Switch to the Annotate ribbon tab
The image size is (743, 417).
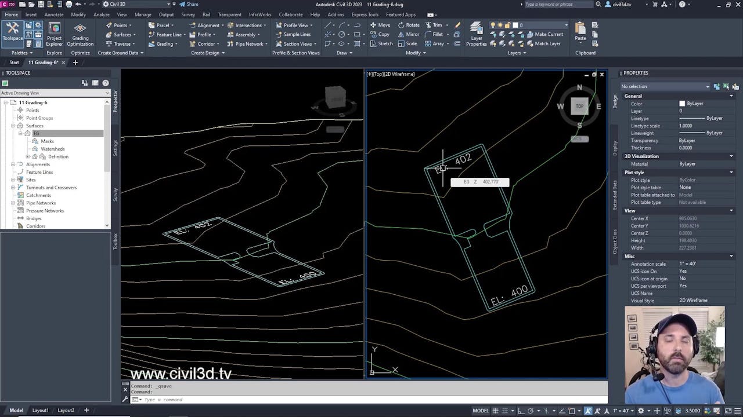[53, 14]
